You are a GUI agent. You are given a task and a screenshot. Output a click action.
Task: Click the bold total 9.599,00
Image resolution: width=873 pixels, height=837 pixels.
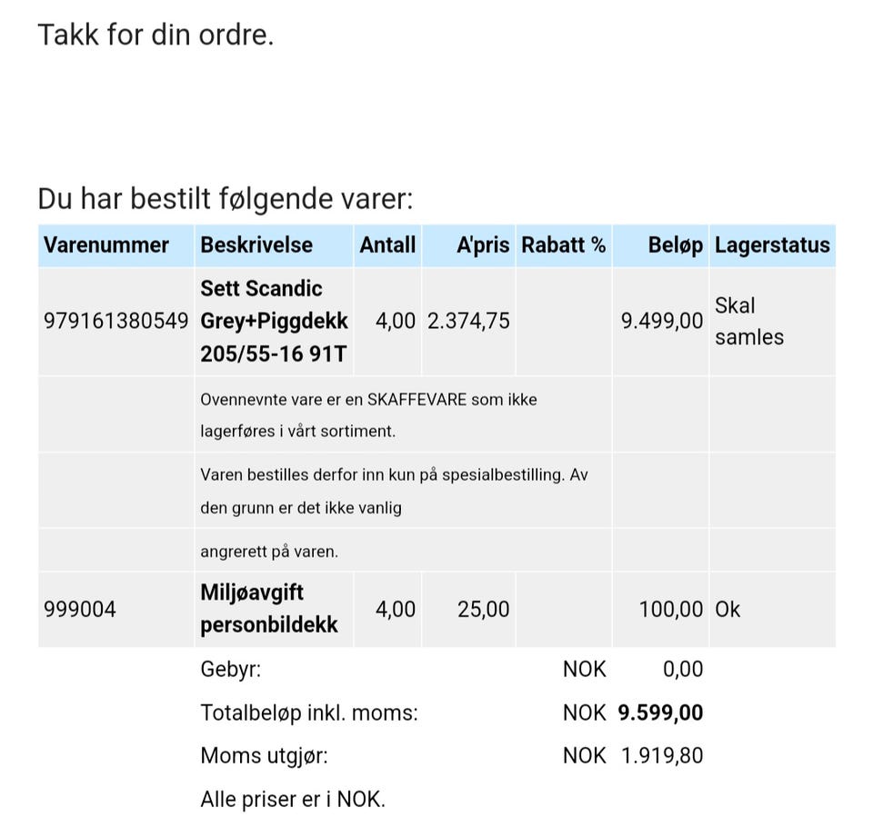(660, 713)
